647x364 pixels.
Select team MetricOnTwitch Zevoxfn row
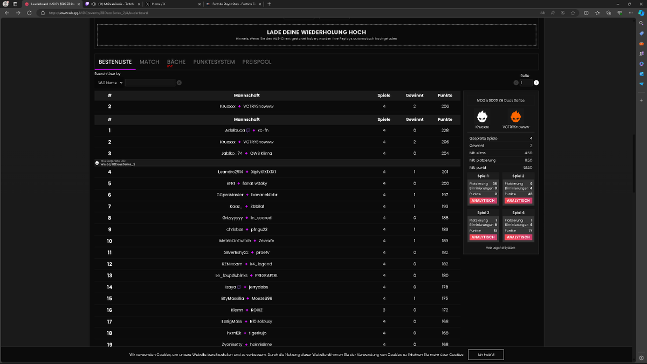pyautogui.click(x=278, y=241)
